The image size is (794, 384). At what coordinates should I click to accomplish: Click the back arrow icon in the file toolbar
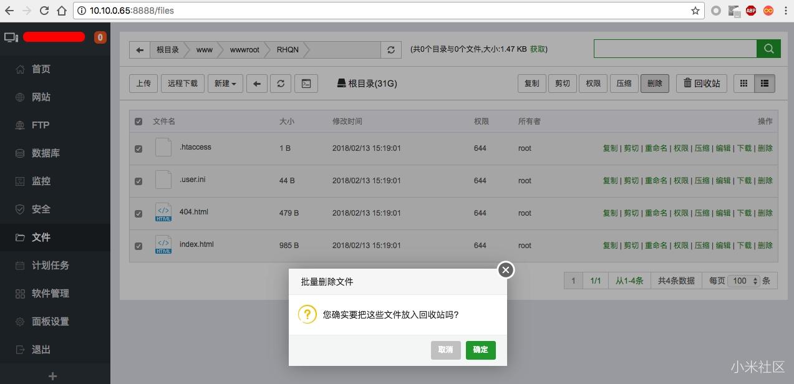click(256, 83)
